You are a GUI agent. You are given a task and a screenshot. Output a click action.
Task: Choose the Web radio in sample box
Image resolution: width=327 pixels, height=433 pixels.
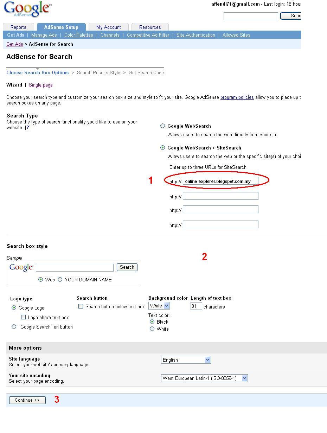coord(40,280)
